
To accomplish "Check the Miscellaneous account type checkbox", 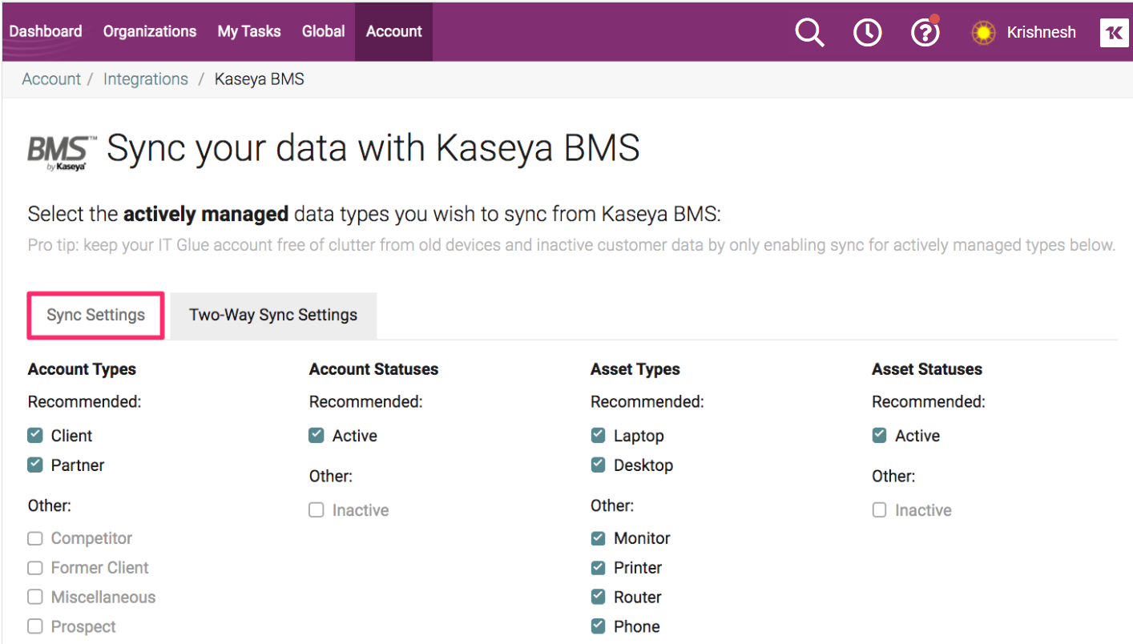I will tap(35, 598).
